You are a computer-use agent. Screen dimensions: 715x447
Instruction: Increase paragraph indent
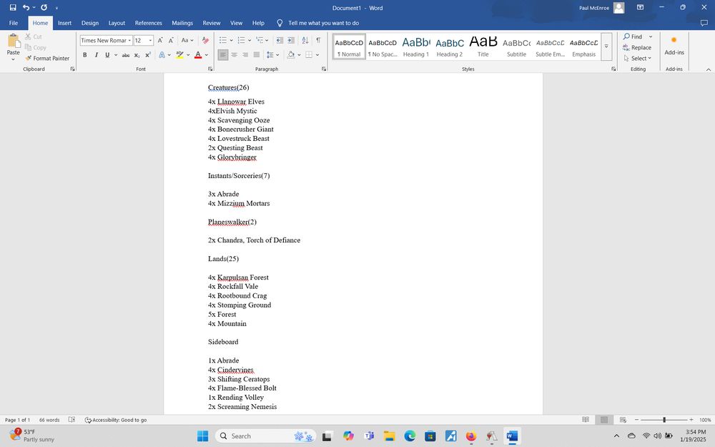pyautogui.click(x=290, y=41)
